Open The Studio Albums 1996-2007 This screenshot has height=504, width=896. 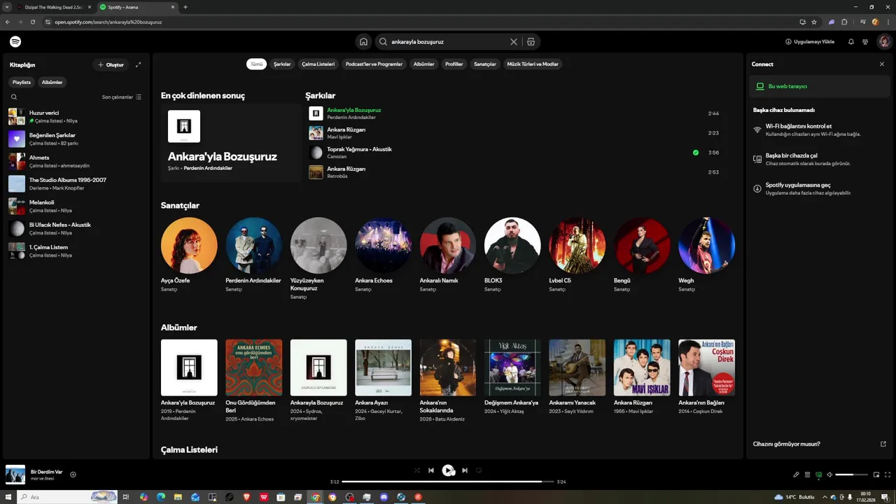tap(76, 183)
